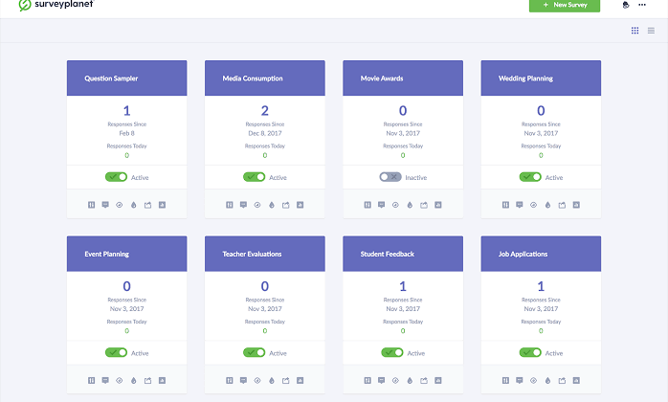Click results chart icon on Teacher Evaluations
Image resolution: width=668 pixels, height=402 pixels.
(x=300, y=381)
